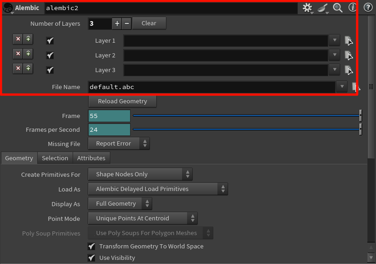Click the Layer 2 path input field
The image size is (376, 264).
click(226, 56)
